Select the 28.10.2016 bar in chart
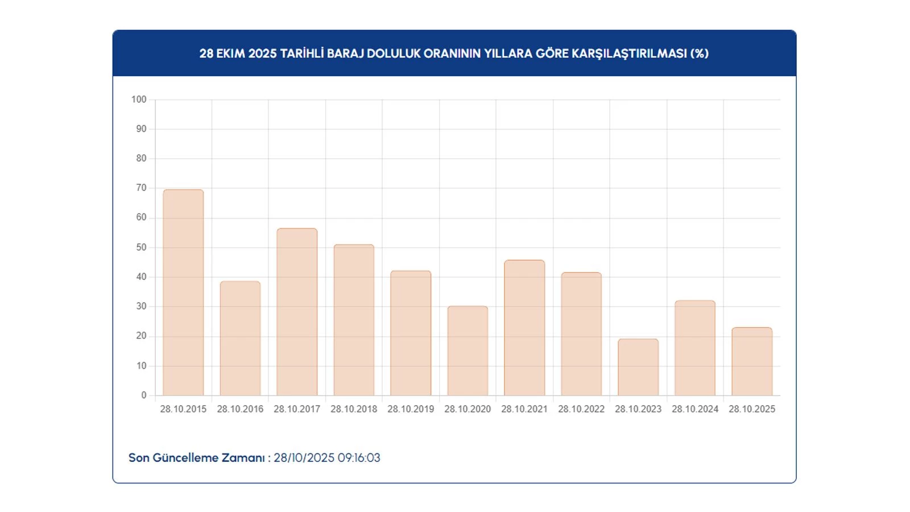The image size is (910, 512). point(240,338)
